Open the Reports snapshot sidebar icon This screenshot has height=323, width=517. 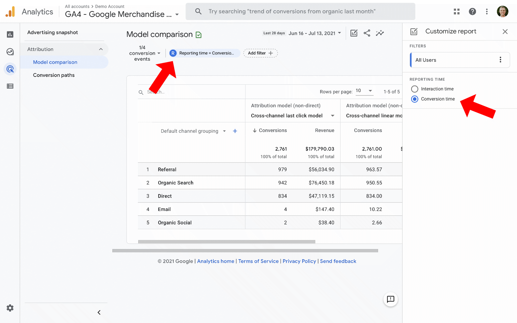pos(10,34)
